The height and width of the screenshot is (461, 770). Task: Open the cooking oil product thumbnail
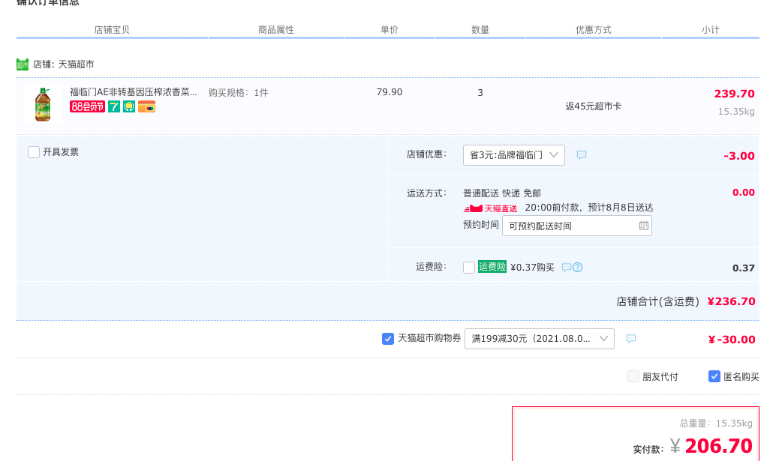coord(43,104)
